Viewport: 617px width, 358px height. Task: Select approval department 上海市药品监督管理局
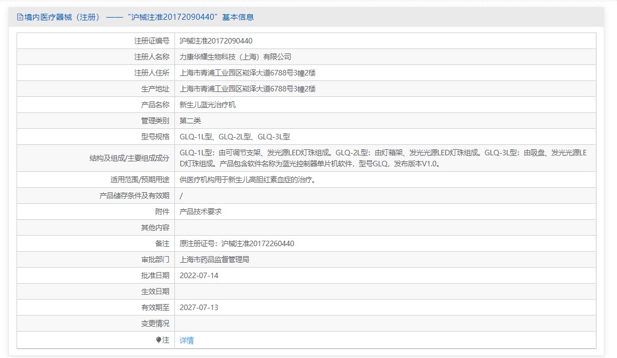tap(215, 259)
